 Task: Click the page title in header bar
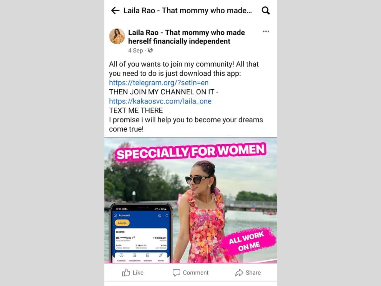(x=187, y=10)
